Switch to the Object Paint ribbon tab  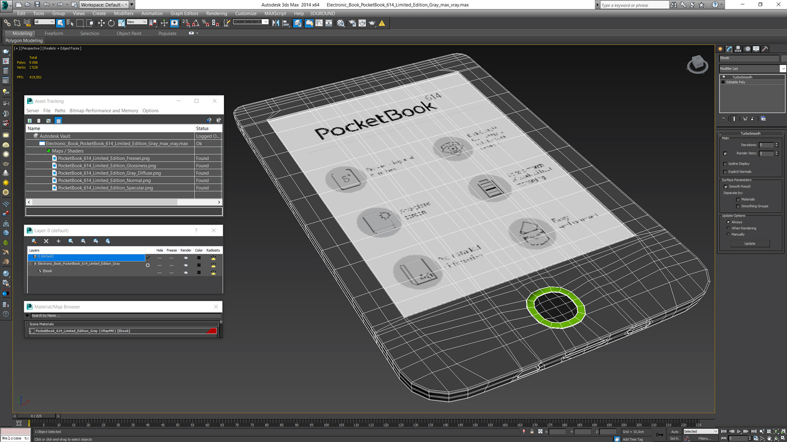coord(129,34)
